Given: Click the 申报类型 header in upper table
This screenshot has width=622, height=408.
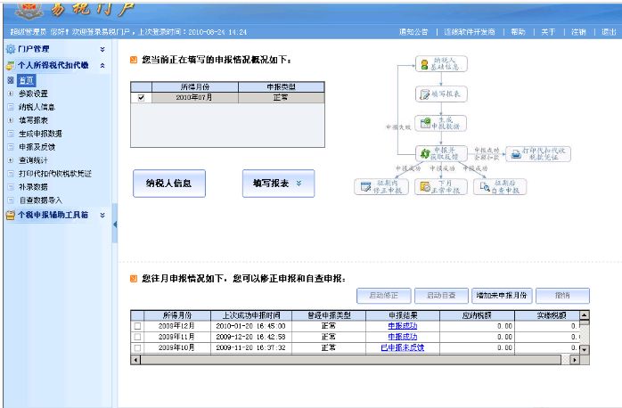Looking at the screenshot, I should 282,87.
